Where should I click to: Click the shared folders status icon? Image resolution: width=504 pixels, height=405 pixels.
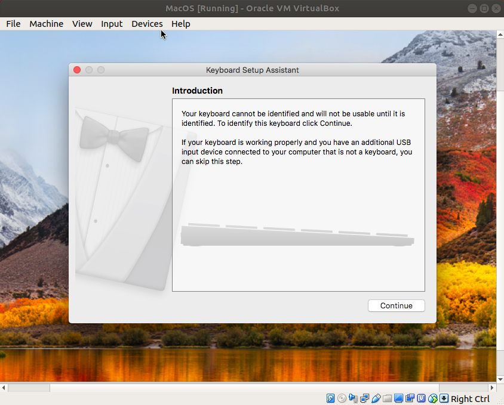coord(387,398)
